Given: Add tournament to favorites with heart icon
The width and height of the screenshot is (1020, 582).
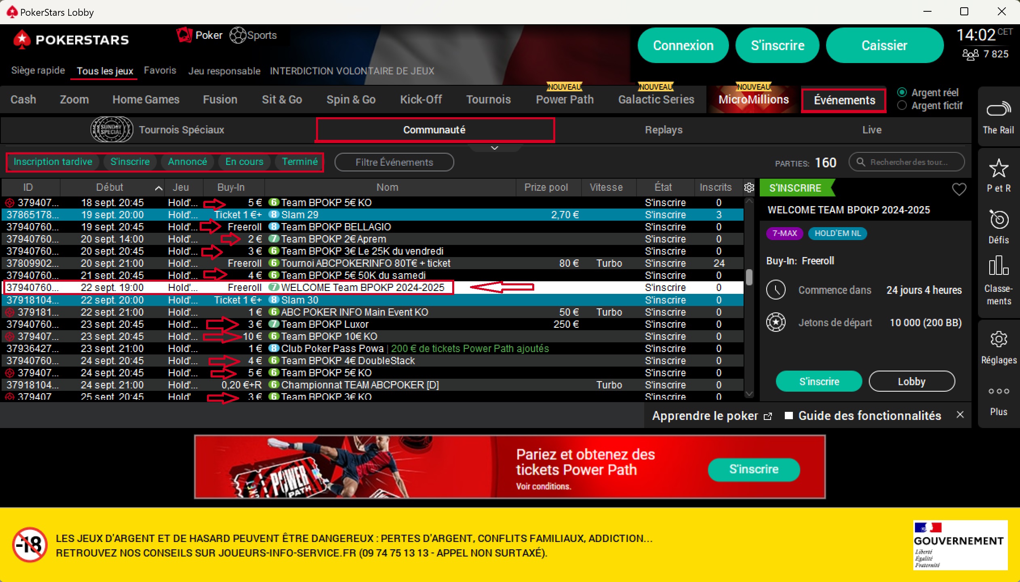Looking at the screenshot, I should [x=959, y=189].
